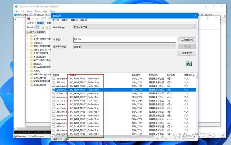This screenshot has height=145, width=231.
Task: Select the *.3g.qq.com certificate icon
Action: [x=54, y=79]
